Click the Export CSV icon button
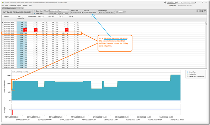This screenshot has height=125, width=210. coord(121,12)
